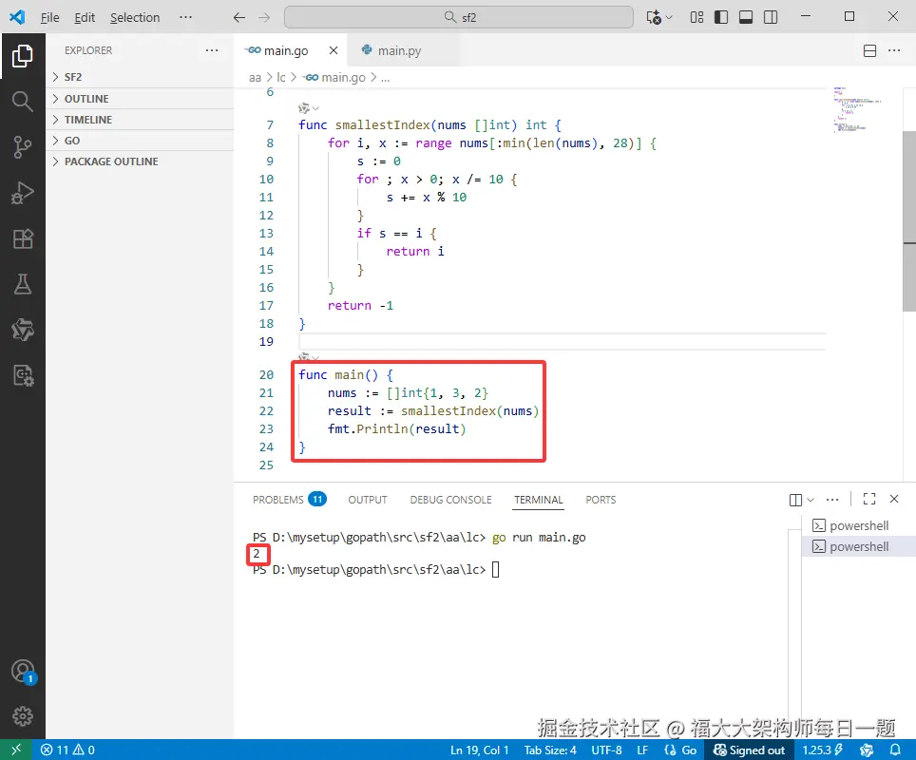Click the main.go breadcrumb item
Viewport: 916px width, 760px height.
334,77
